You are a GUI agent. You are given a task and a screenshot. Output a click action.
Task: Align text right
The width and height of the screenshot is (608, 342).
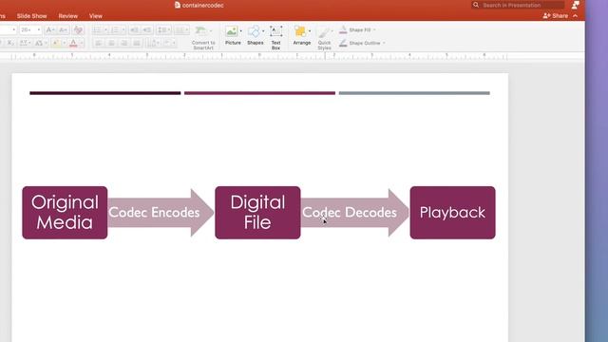click(x=124, y=43)
